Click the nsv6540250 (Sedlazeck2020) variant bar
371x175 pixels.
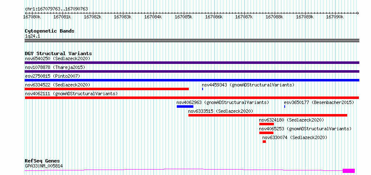pyautogui.click(x=192, y=63)
